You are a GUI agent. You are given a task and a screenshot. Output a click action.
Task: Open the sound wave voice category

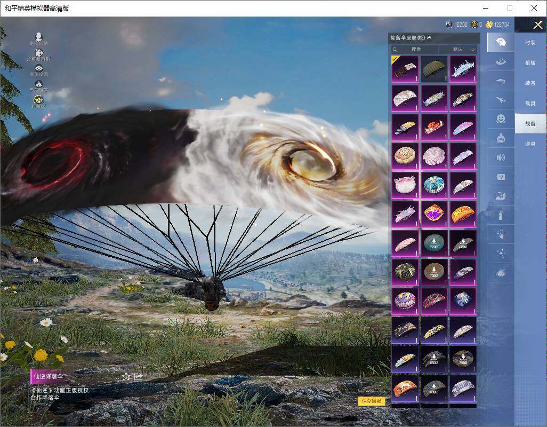[501, 158]
